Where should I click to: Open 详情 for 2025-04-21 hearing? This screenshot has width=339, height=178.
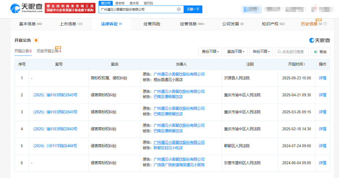(x=323, y=95)
